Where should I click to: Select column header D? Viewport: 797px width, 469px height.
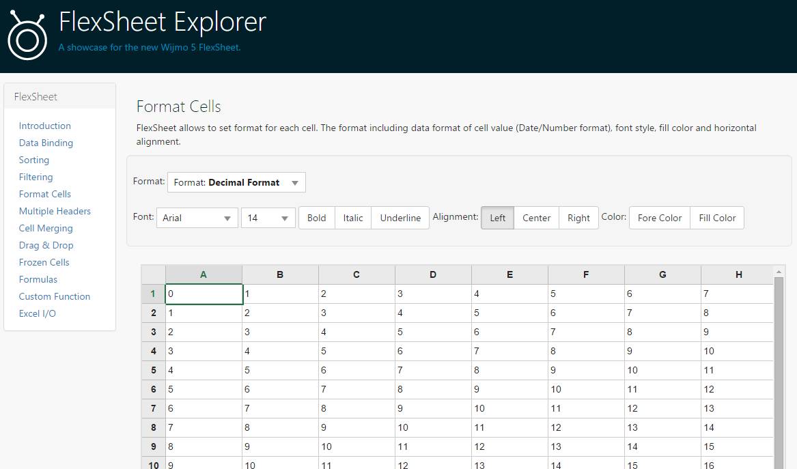(433, 274)
